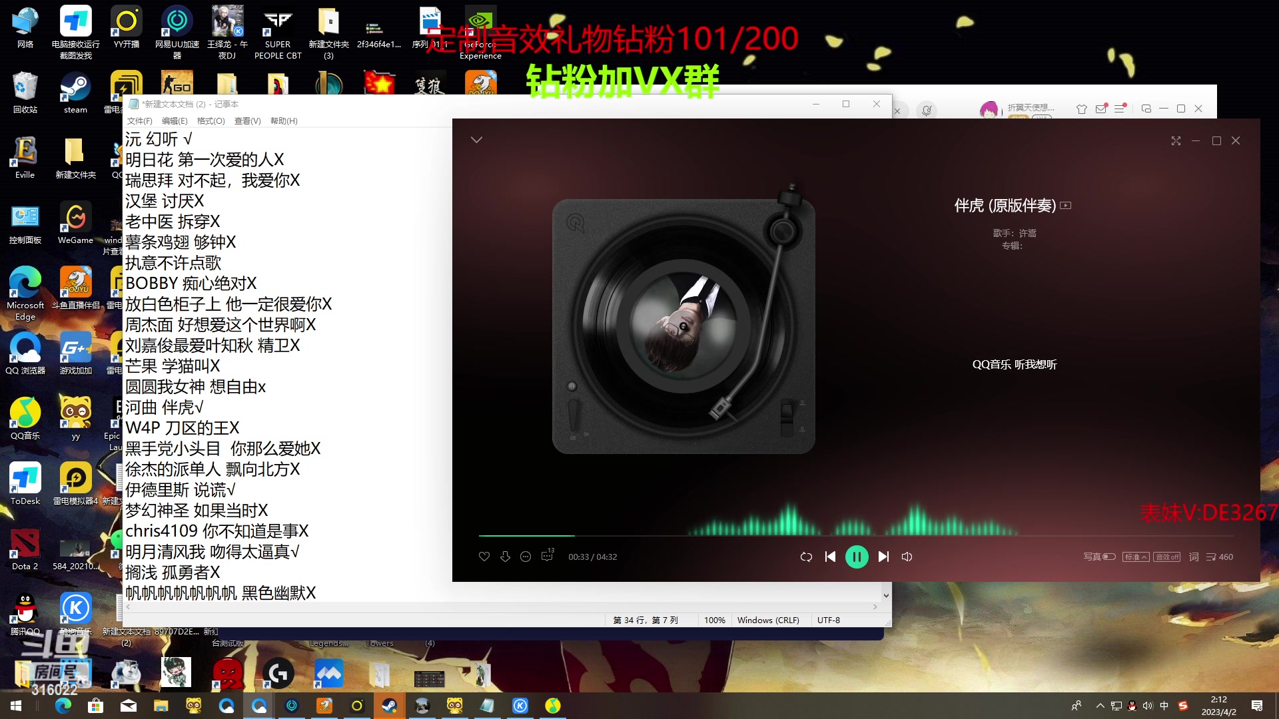Open the user avatar in QQ Music header
The height and width of the screenshot is (719, 1279).
(x=989, y=110)
